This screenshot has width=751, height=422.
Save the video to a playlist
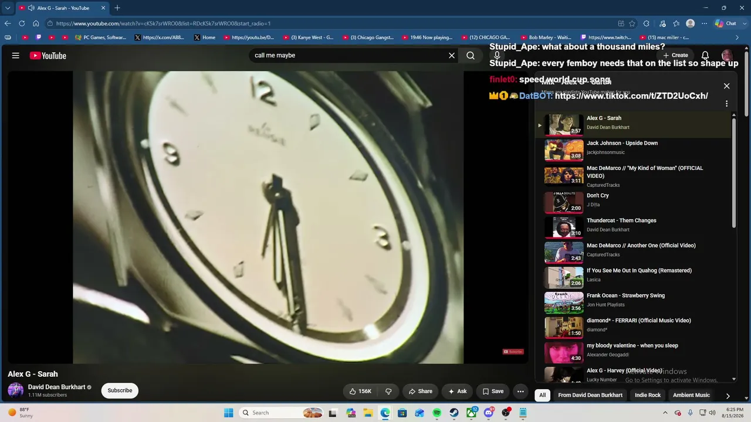493,392
